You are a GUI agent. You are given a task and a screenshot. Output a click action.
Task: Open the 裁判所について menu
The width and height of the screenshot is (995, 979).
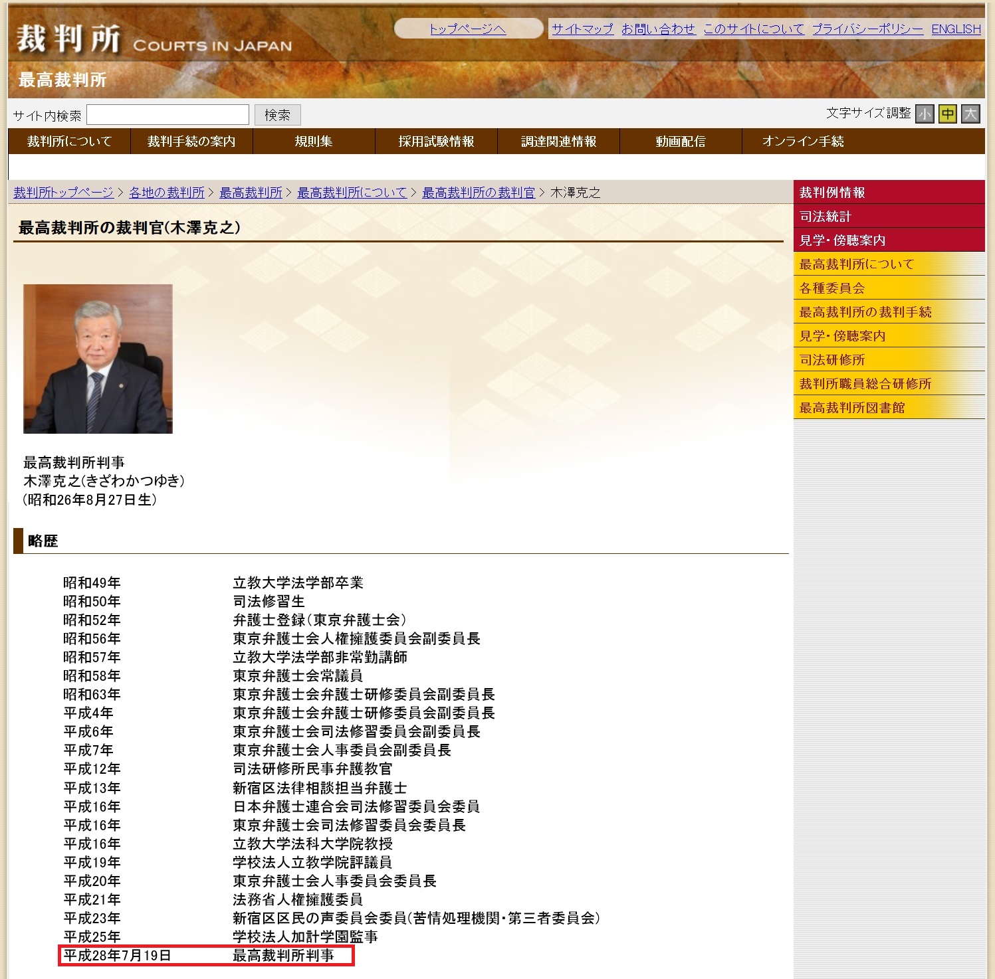[69, 141]
